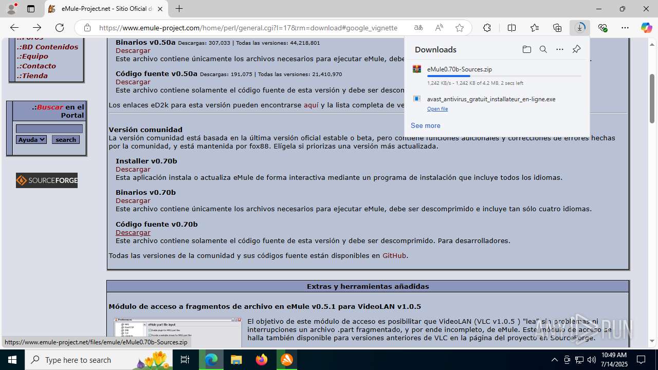
Task: Search downloads in Downloads panel
Action: coord(543,49)
